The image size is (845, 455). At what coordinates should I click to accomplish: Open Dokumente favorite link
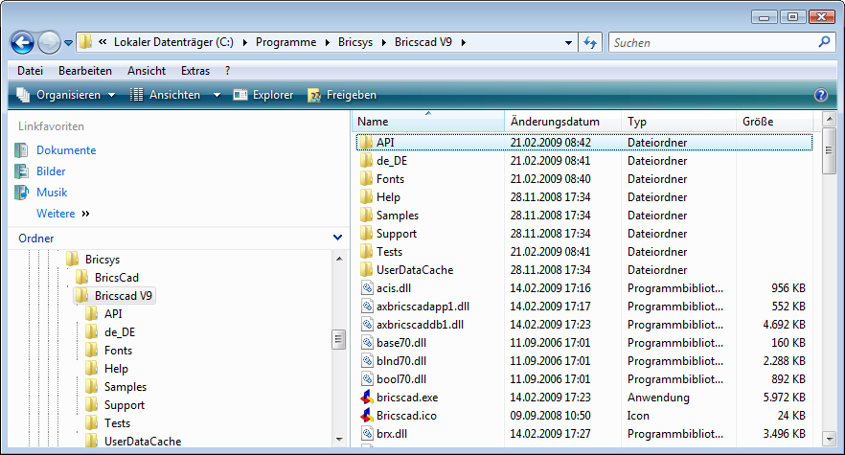[66, 150]
